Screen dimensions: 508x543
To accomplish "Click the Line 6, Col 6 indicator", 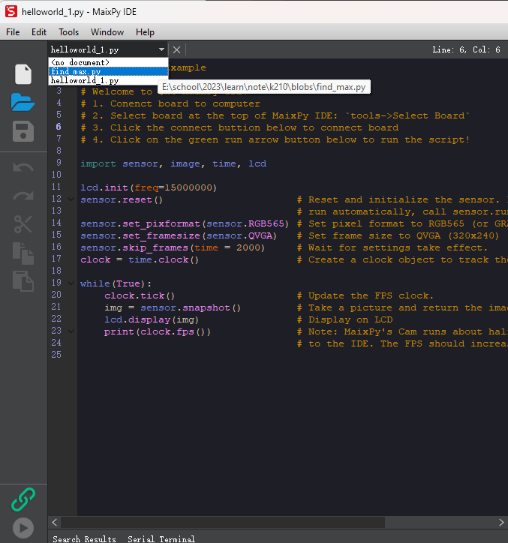I will 466,49.
